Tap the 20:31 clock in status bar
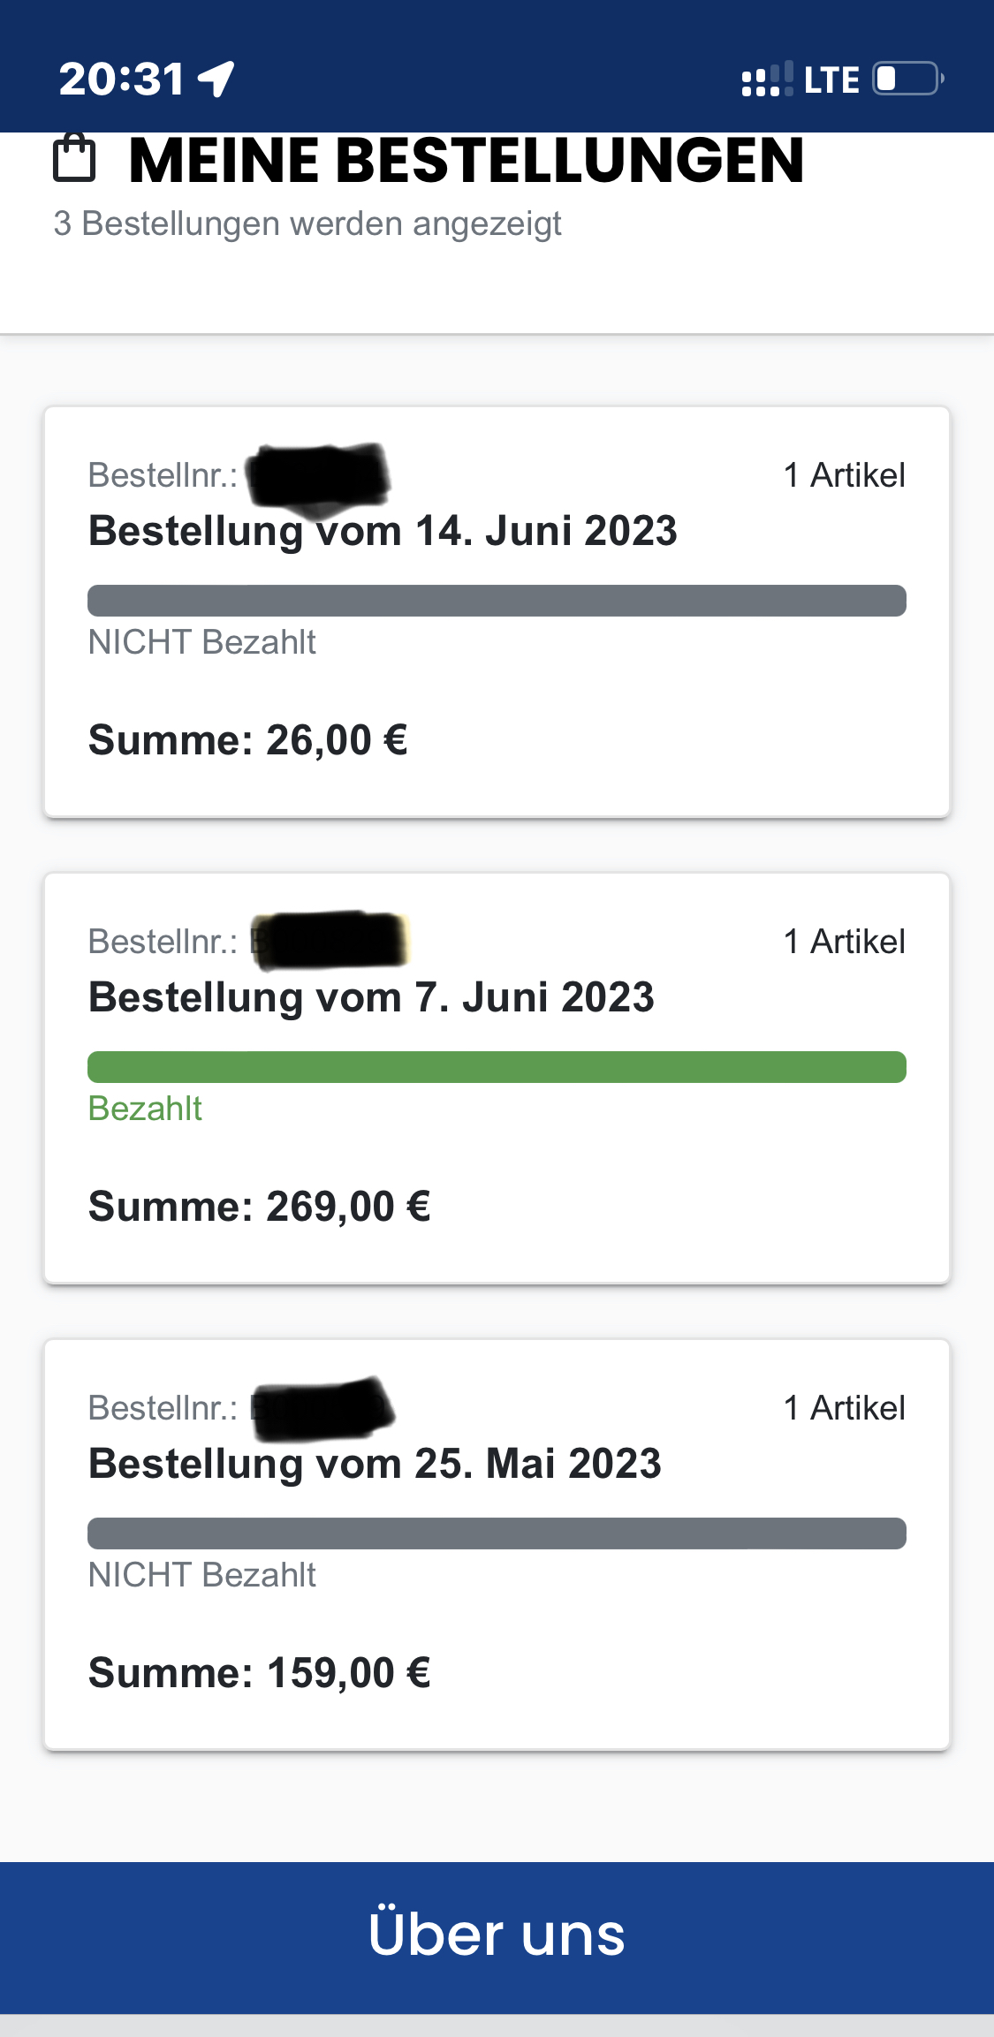 coord(122,79)
